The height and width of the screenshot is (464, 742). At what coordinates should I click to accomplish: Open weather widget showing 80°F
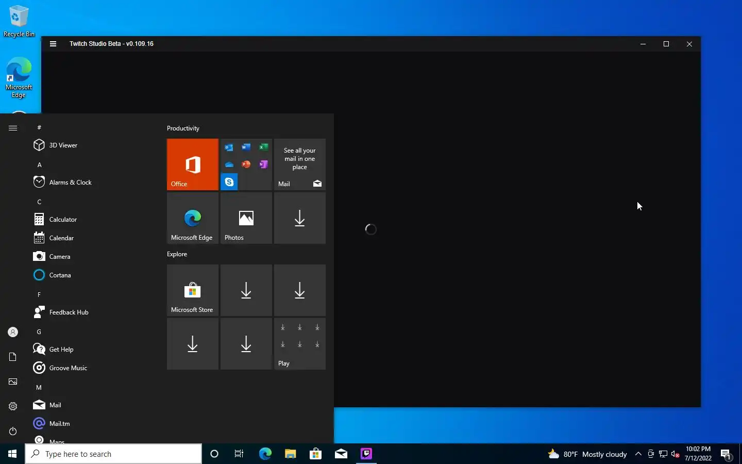click(587, 454)
